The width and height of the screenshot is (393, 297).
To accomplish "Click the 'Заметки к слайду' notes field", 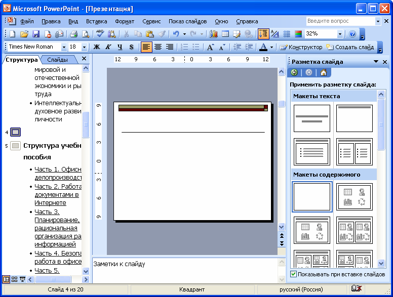I will point(185,271).
